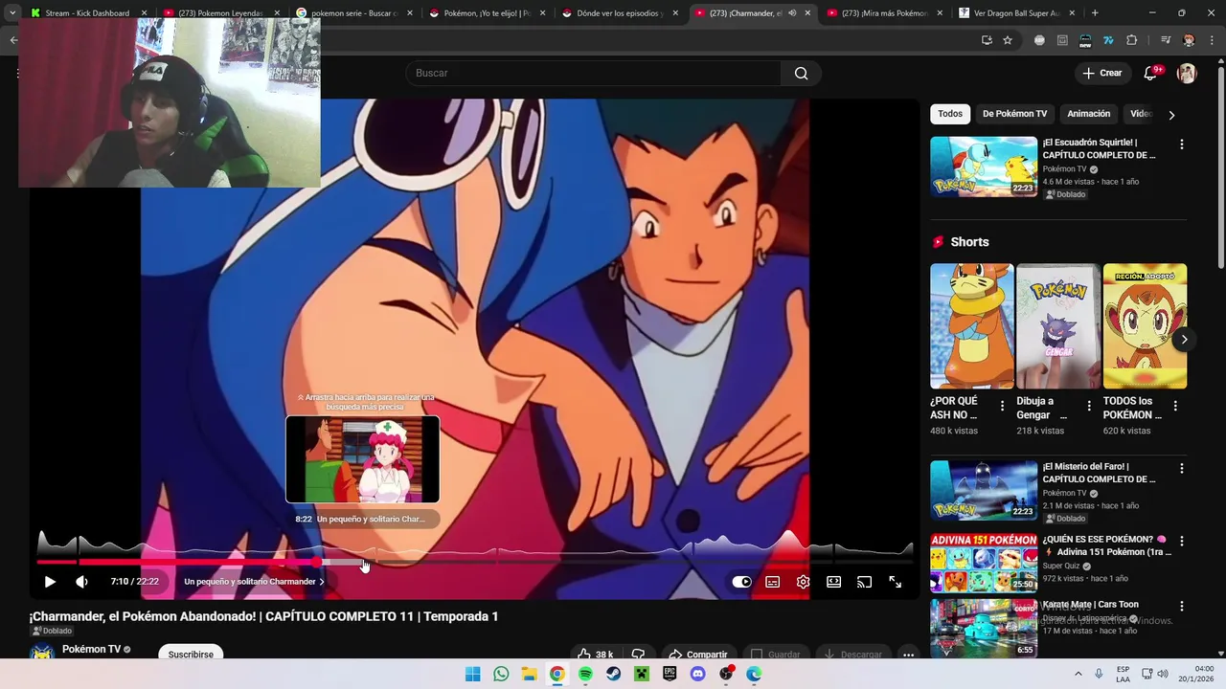This screenshot has height=689, width=1226.
Task: Open Windows Start menu
Action: [473, 674]
